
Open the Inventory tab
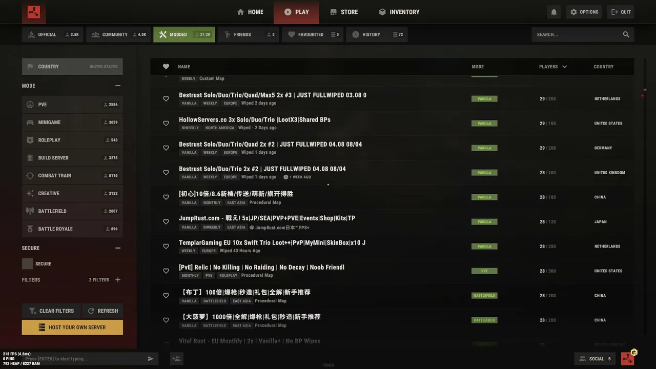point(399,12)
